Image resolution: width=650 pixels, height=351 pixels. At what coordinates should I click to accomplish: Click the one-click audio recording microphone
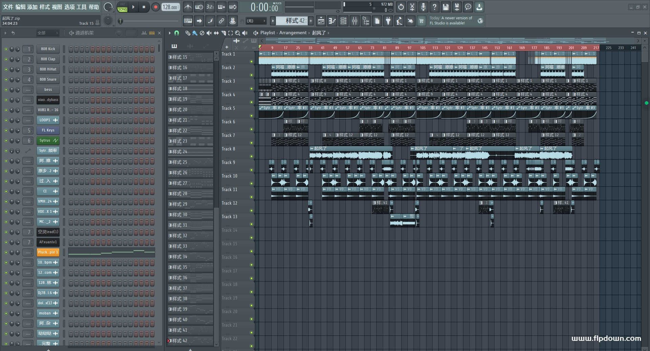[423, 7]
